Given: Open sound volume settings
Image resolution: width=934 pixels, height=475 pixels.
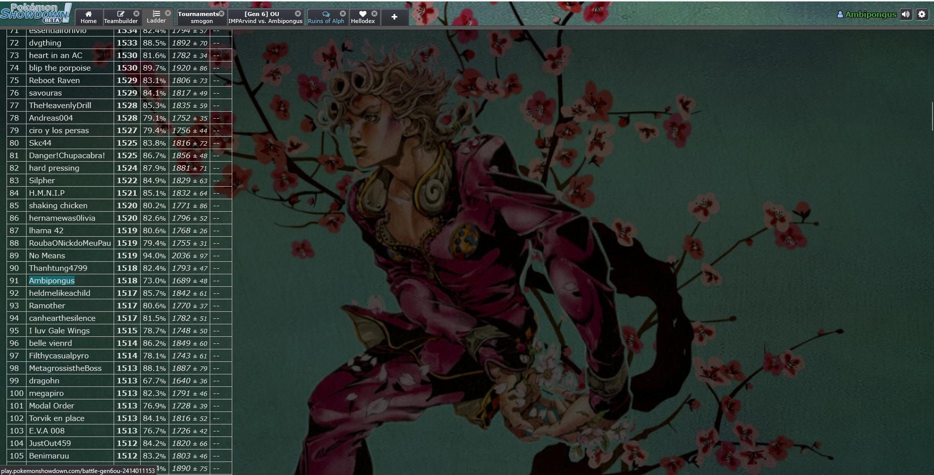Looking at the screenshot, I should pos(905,14).
